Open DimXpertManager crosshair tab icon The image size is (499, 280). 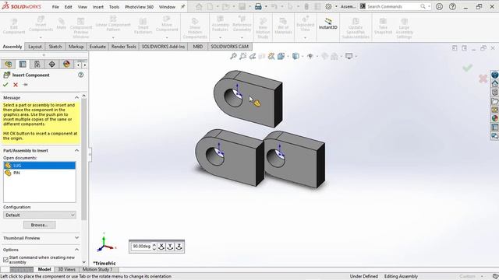point(52,64)
